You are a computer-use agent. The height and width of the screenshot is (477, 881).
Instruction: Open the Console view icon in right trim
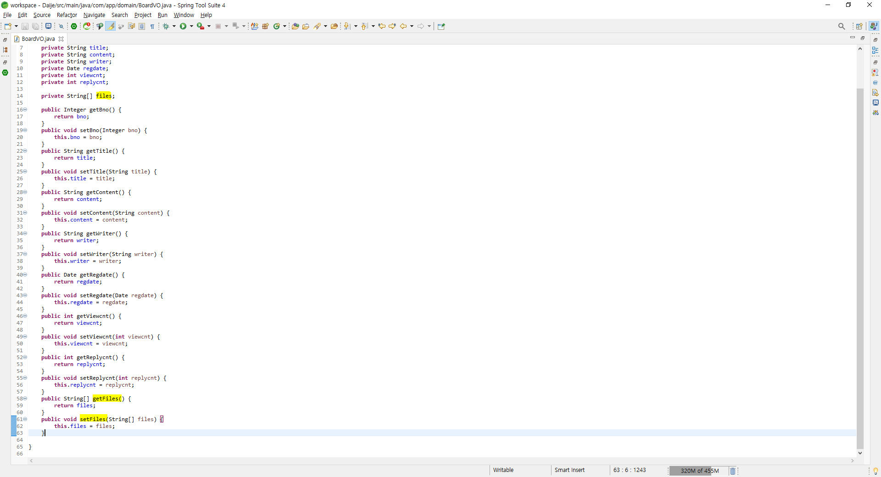[875, 103]
